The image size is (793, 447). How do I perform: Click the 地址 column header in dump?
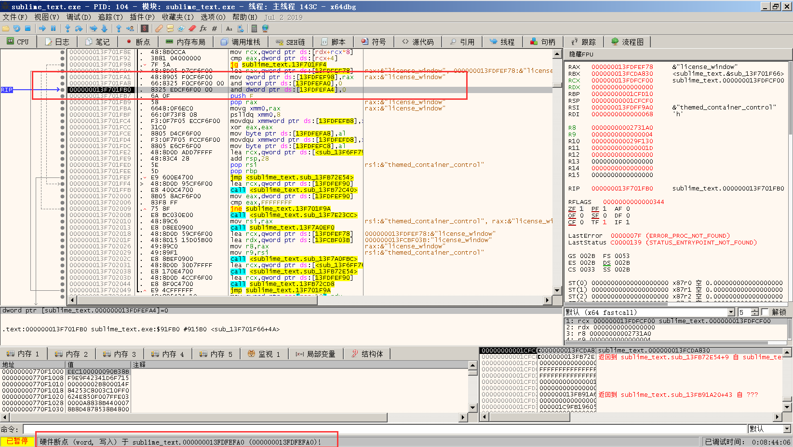(x=33, y=365)
